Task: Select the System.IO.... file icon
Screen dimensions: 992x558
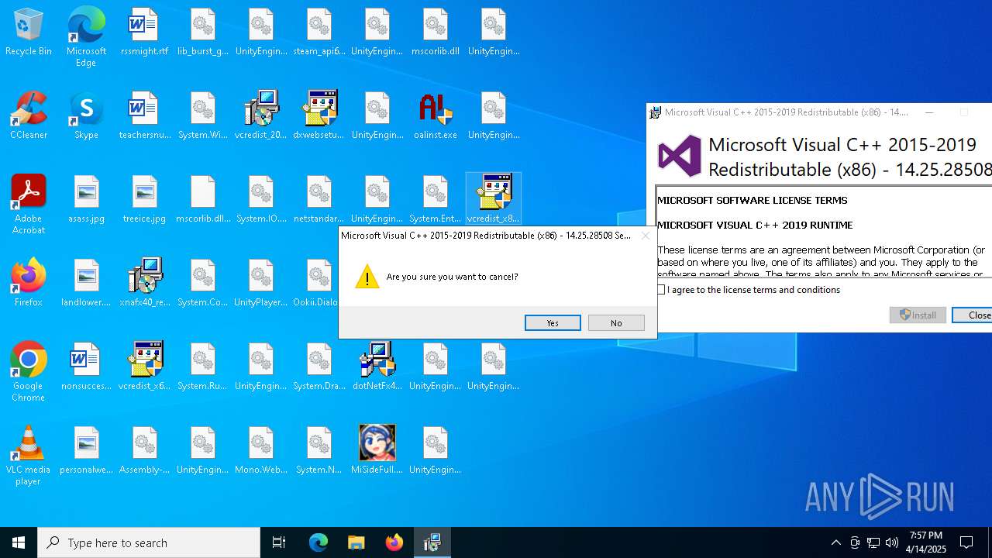Action: [260, 200]
